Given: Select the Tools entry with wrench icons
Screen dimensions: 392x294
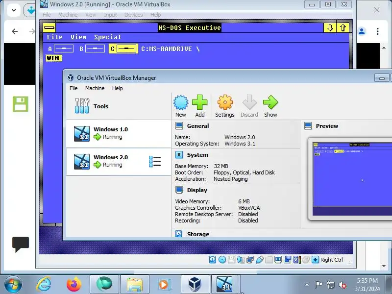Looking at the screenshot, I should pyautogui.click(x=119, y=106).
